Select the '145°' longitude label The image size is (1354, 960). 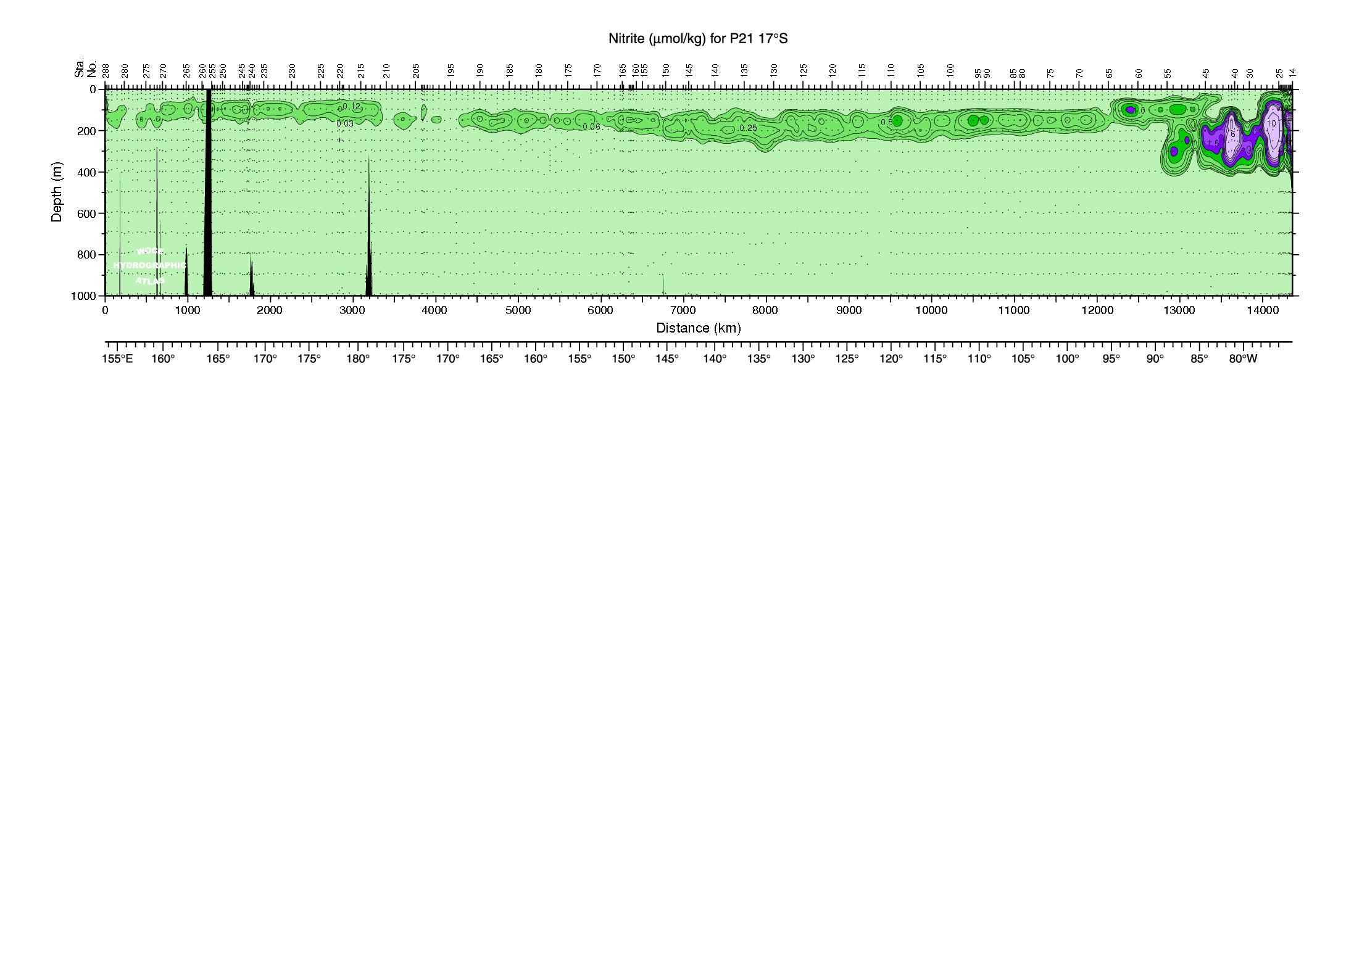click(x=668, y=359)
